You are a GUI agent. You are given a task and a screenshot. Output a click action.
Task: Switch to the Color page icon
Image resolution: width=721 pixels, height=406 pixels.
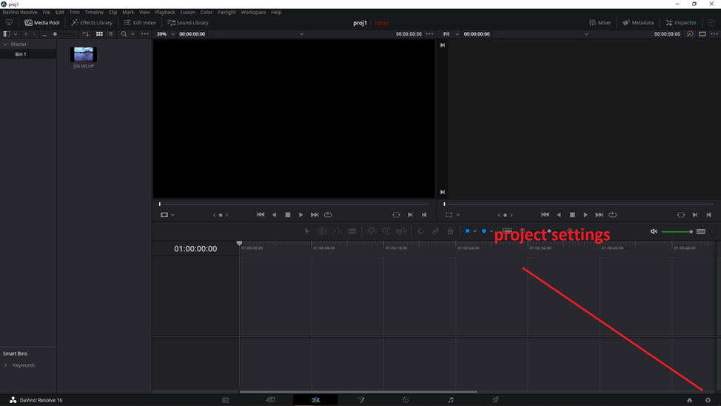tap(405, 400)
